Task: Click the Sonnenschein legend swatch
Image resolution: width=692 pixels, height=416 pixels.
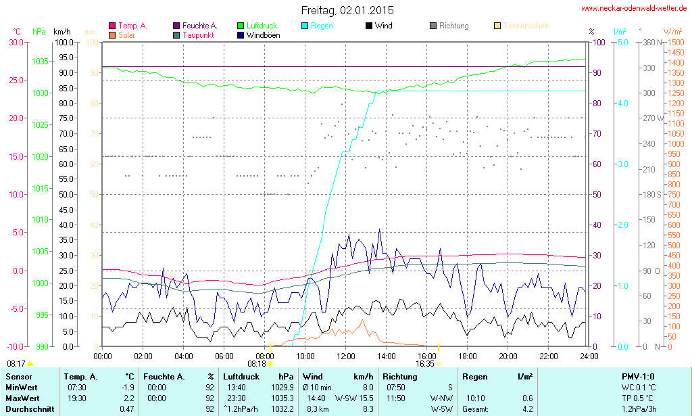Action: (x=497, y=26)
